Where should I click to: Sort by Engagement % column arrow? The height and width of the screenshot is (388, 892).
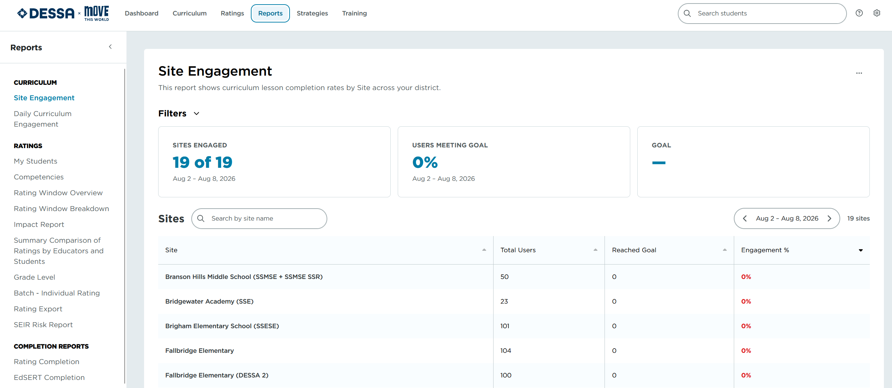[x=861, y=250]
